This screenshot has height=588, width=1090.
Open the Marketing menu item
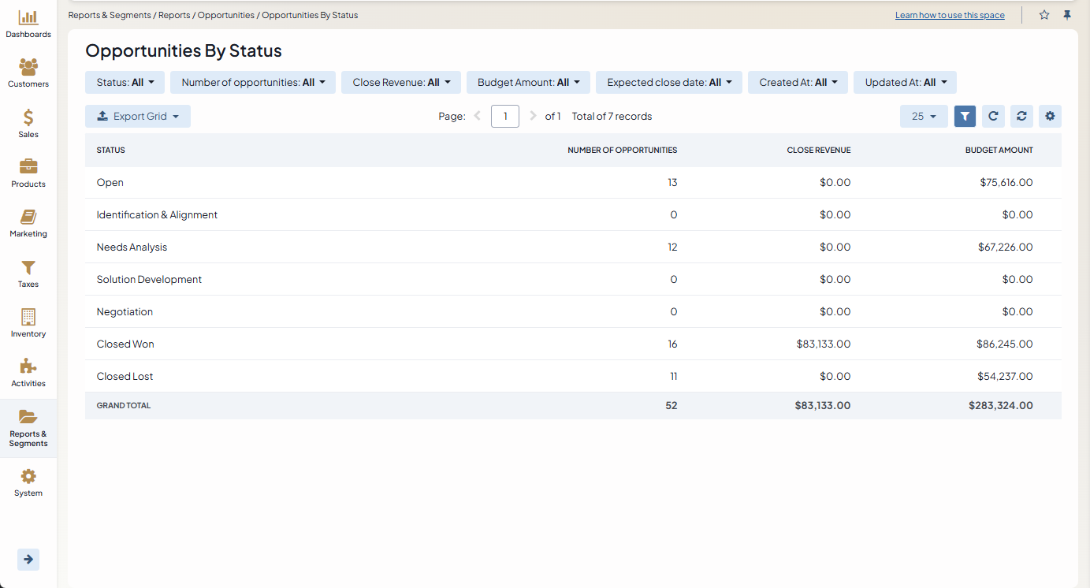pos(28,223)
